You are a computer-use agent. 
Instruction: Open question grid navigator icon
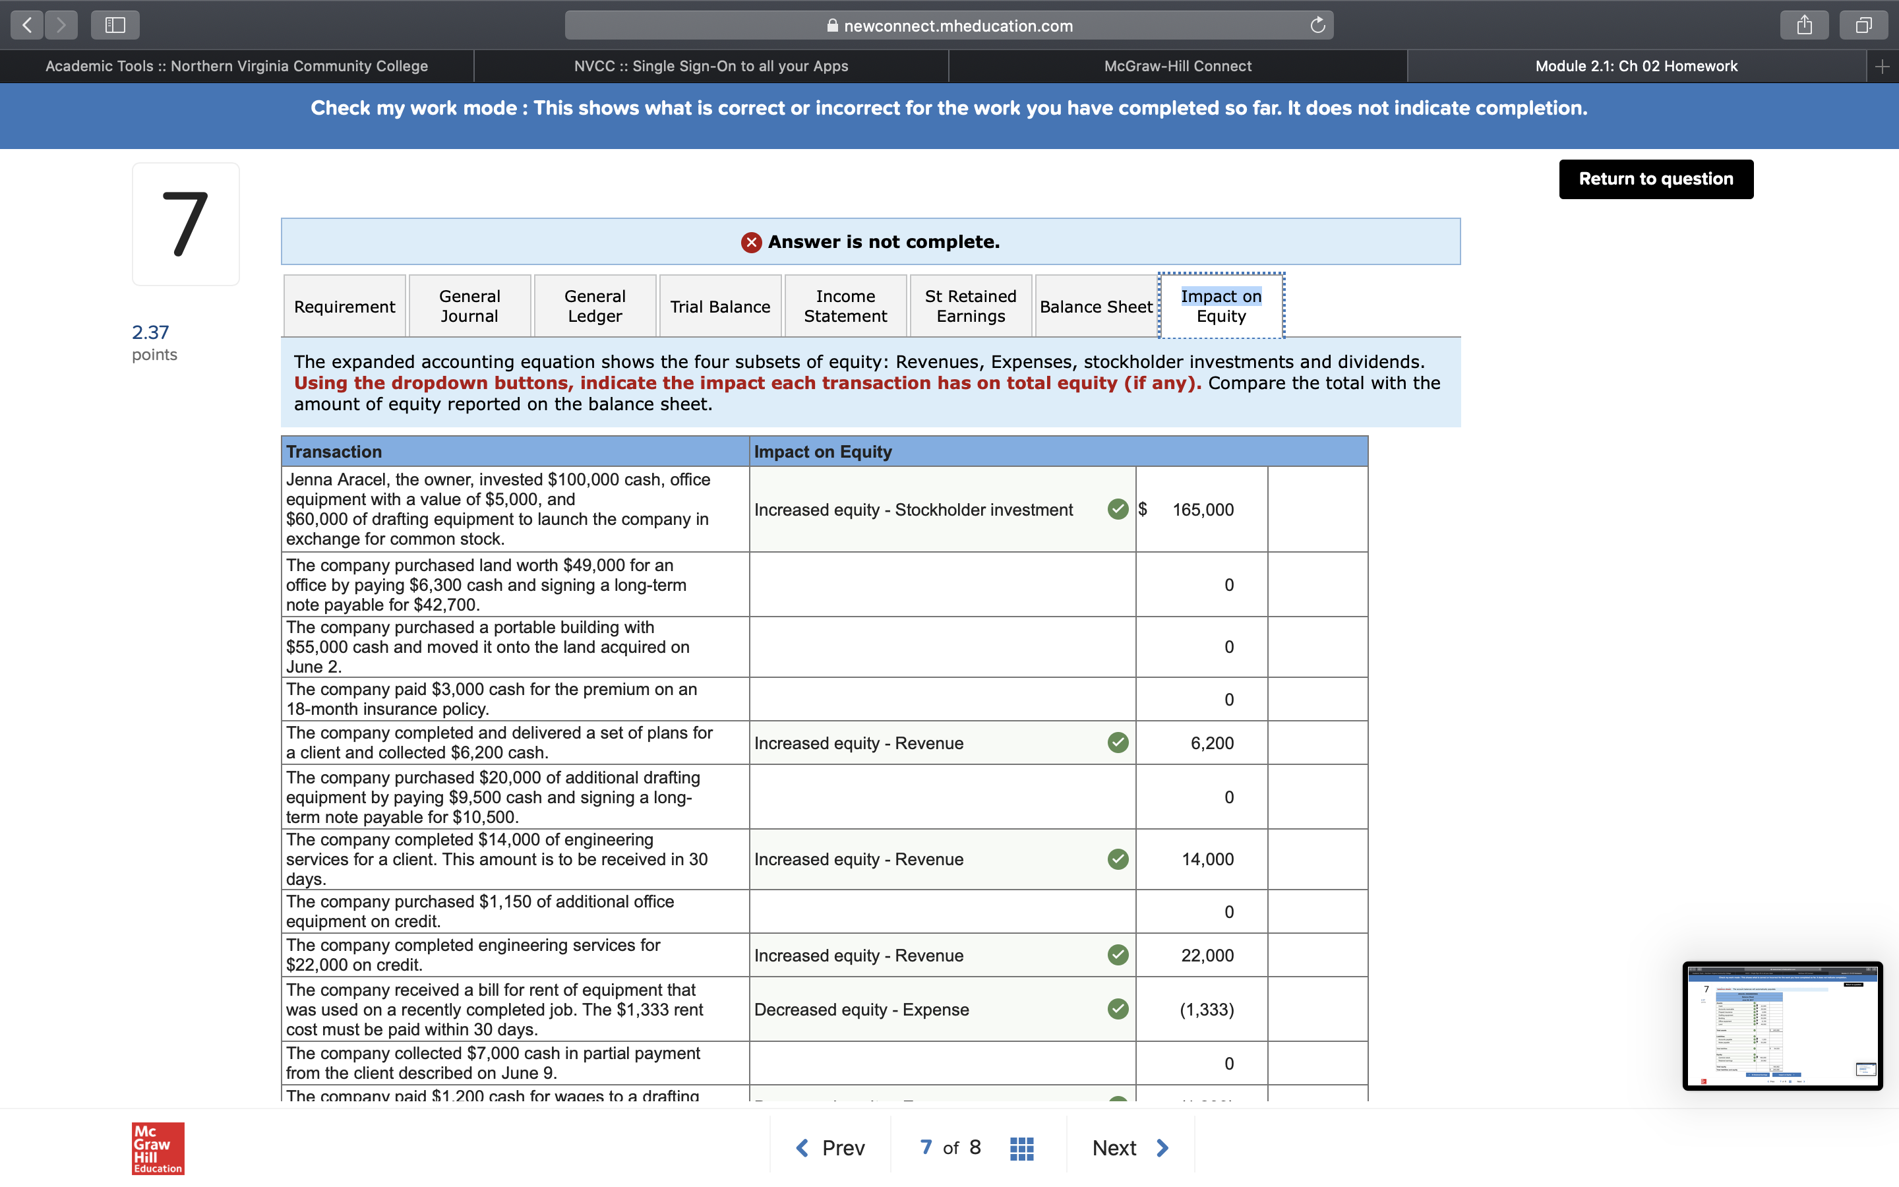click(1021, 1147)
